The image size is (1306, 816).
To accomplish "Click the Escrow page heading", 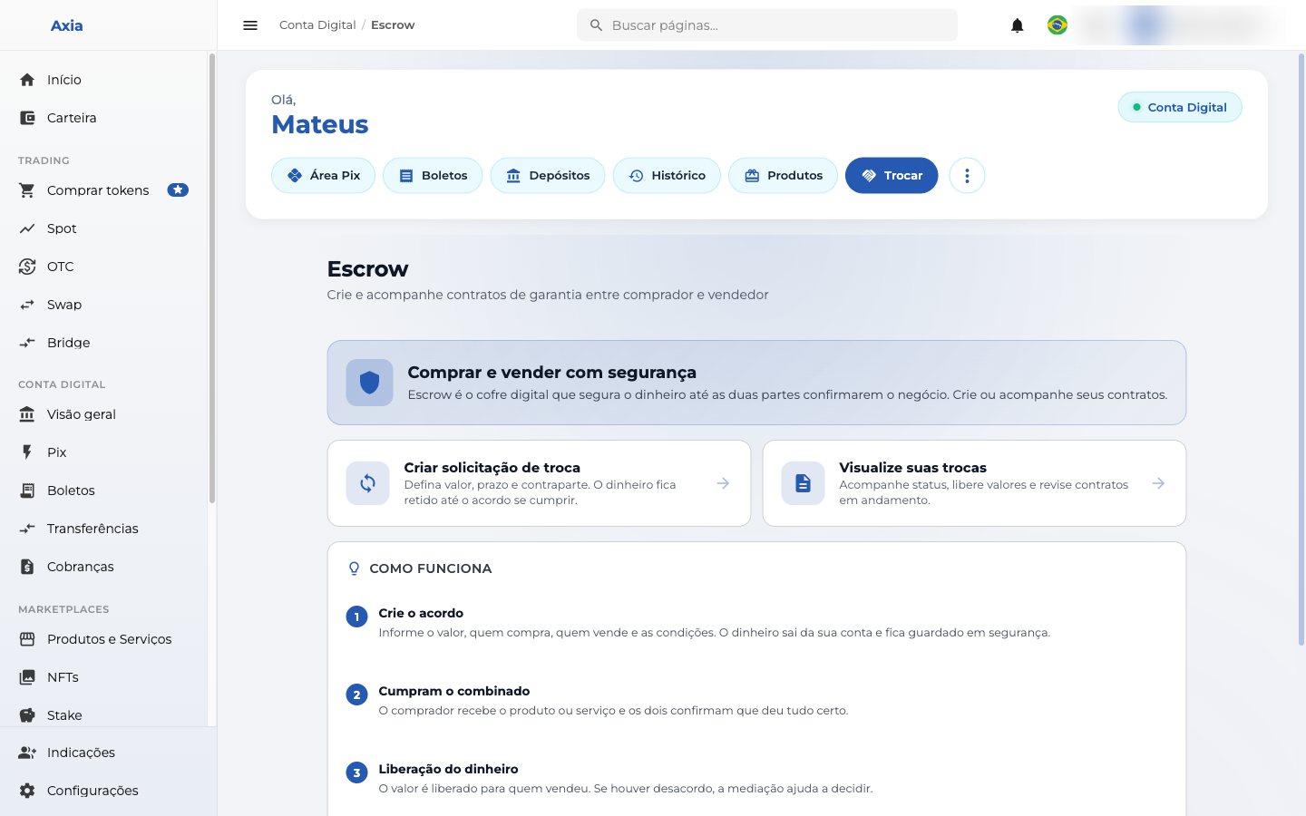I will tap(367, 269).
